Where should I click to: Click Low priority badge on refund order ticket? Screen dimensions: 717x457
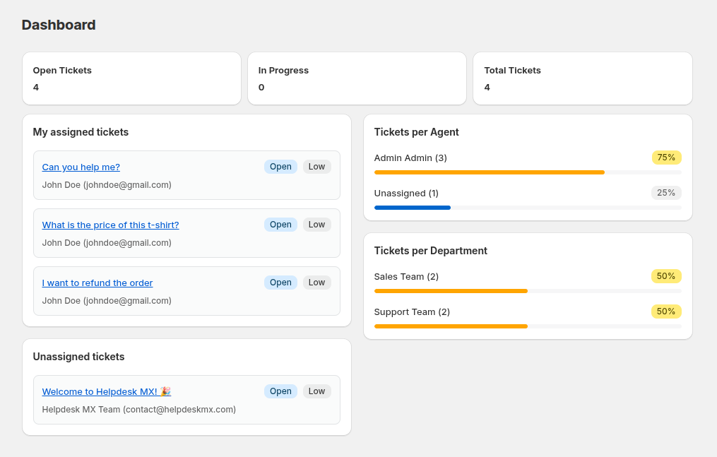[x=316, y=283]
